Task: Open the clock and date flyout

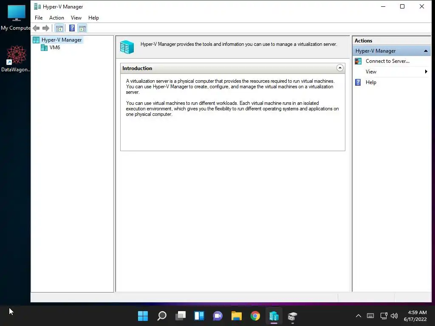Action: [x=415, y=316]
